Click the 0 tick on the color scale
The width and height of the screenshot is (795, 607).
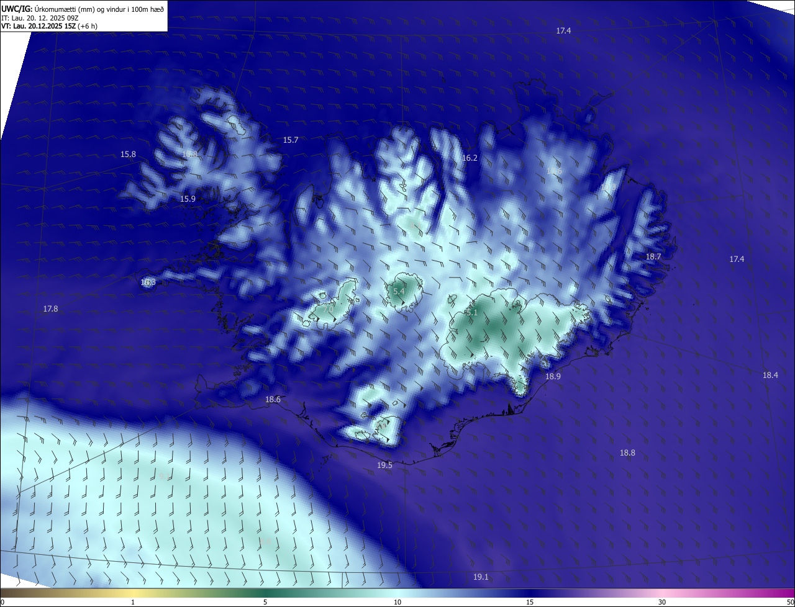[2, 602]
